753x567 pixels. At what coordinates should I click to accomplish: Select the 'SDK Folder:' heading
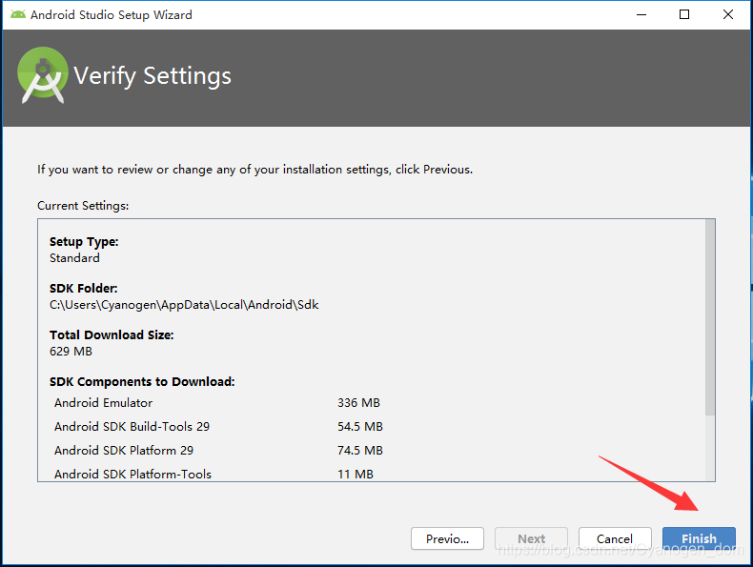pyautogui.click(x=84, y=288)
